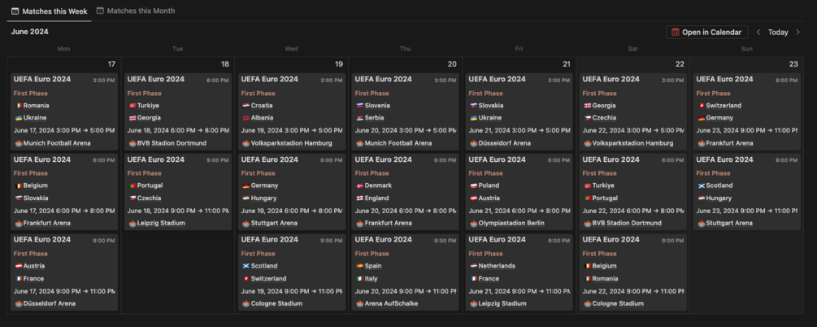Screen dimensions: 817x327
Task: Select Turkiye team on June 22
Action: pyautogui.click(x=603, y=185)
